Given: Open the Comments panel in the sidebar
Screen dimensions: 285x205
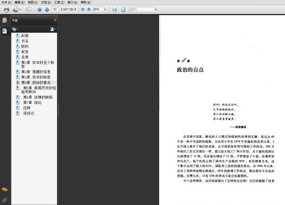Looking at the screenshot, I should tap(4, 189).
